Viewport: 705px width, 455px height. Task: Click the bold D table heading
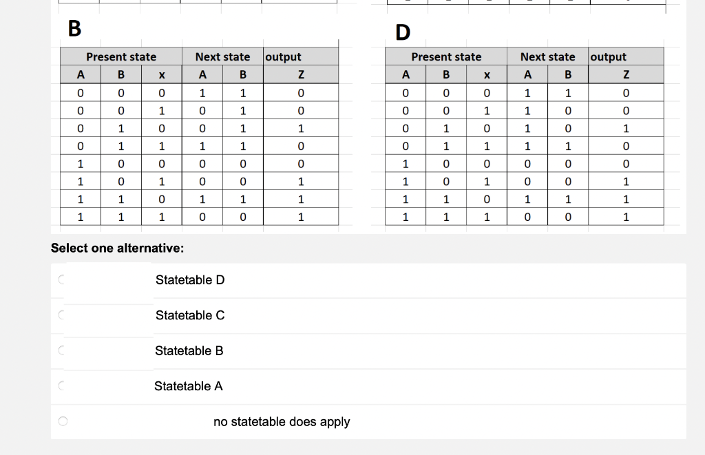click(401, 32)
